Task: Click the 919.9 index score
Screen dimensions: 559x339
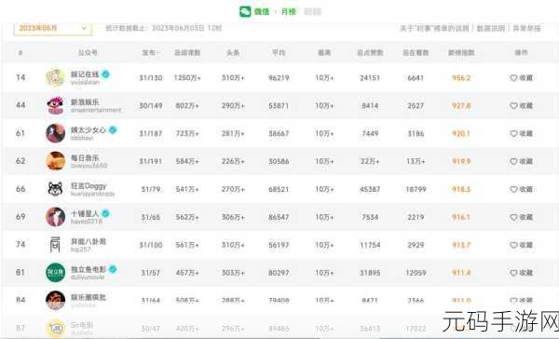Action: pos(461,161)
